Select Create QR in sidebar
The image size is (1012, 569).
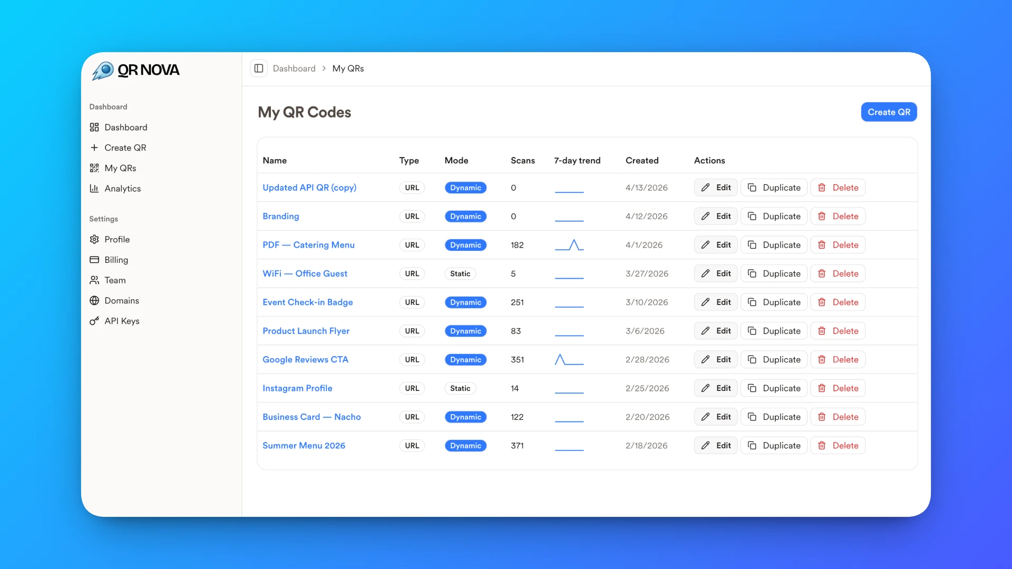pyautogui.click(x=125, y=148)
